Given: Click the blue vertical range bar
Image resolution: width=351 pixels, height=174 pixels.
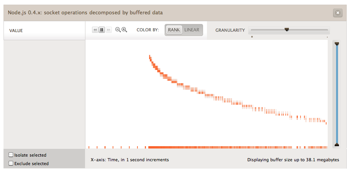Looking at the screenshot, I should (x=337, y=94).
